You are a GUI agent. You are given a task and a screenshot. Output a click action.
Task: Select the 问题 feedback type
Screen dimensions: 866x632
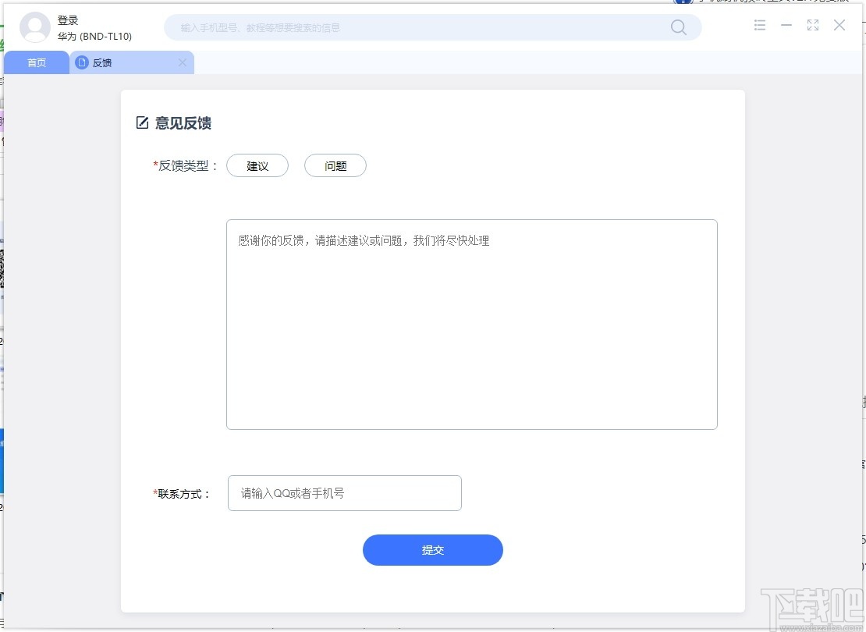(x=335, y=165)
